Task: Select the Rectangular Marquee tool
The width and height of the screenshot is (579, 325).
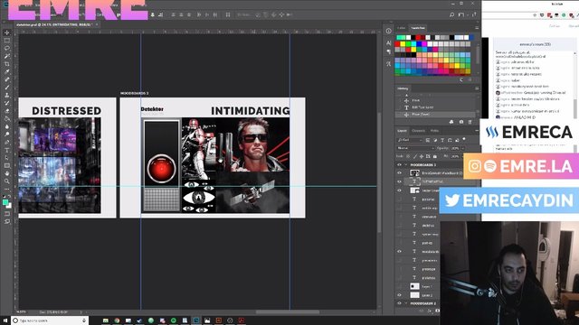Action: click(x=7, y=41)
